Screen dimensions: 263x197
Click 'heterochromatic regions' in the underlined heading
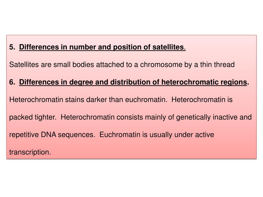(x=204, y=82)
